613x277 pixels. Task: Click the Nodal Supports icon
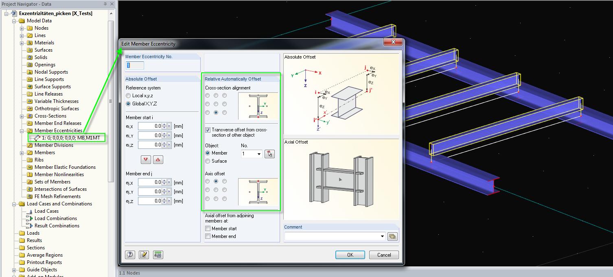[x=30, y=72]
